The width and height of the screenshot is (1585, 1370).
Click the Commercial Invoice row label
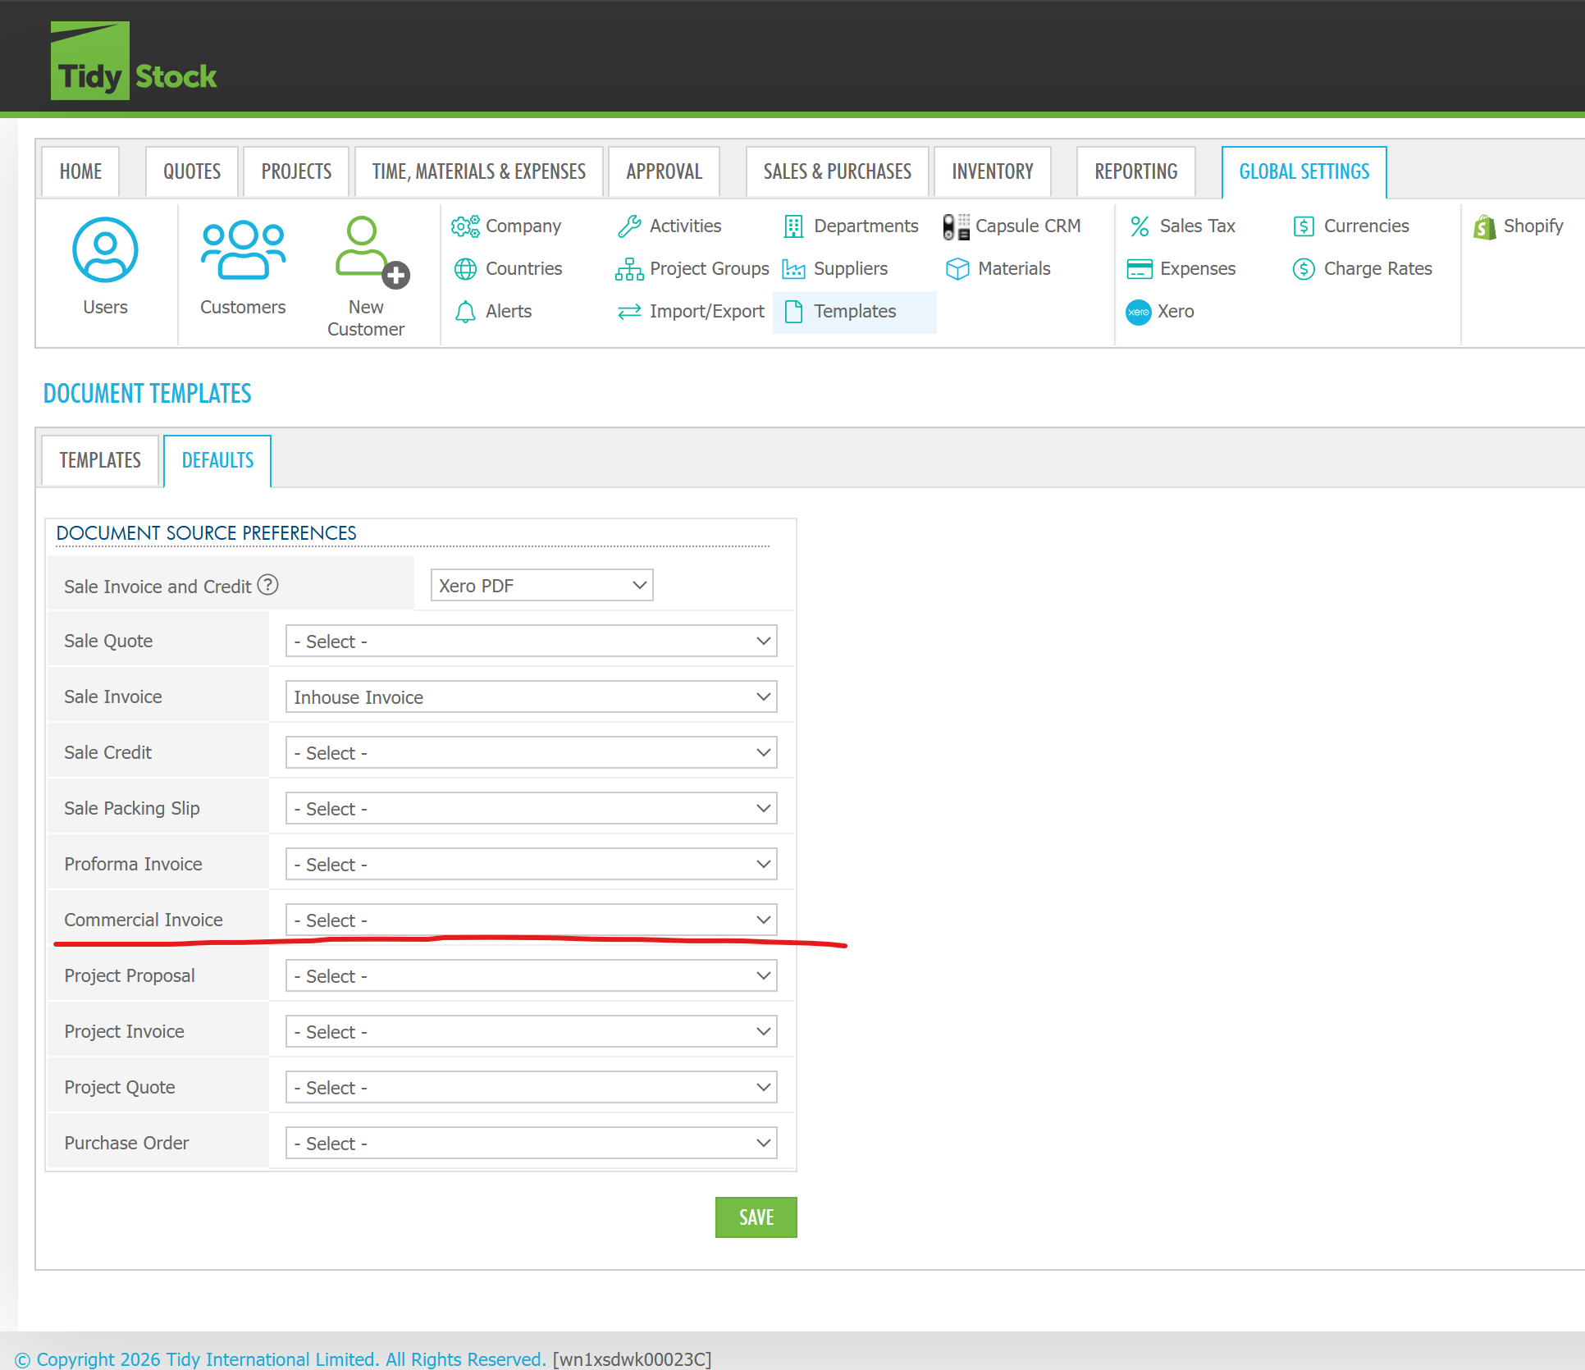144,920
